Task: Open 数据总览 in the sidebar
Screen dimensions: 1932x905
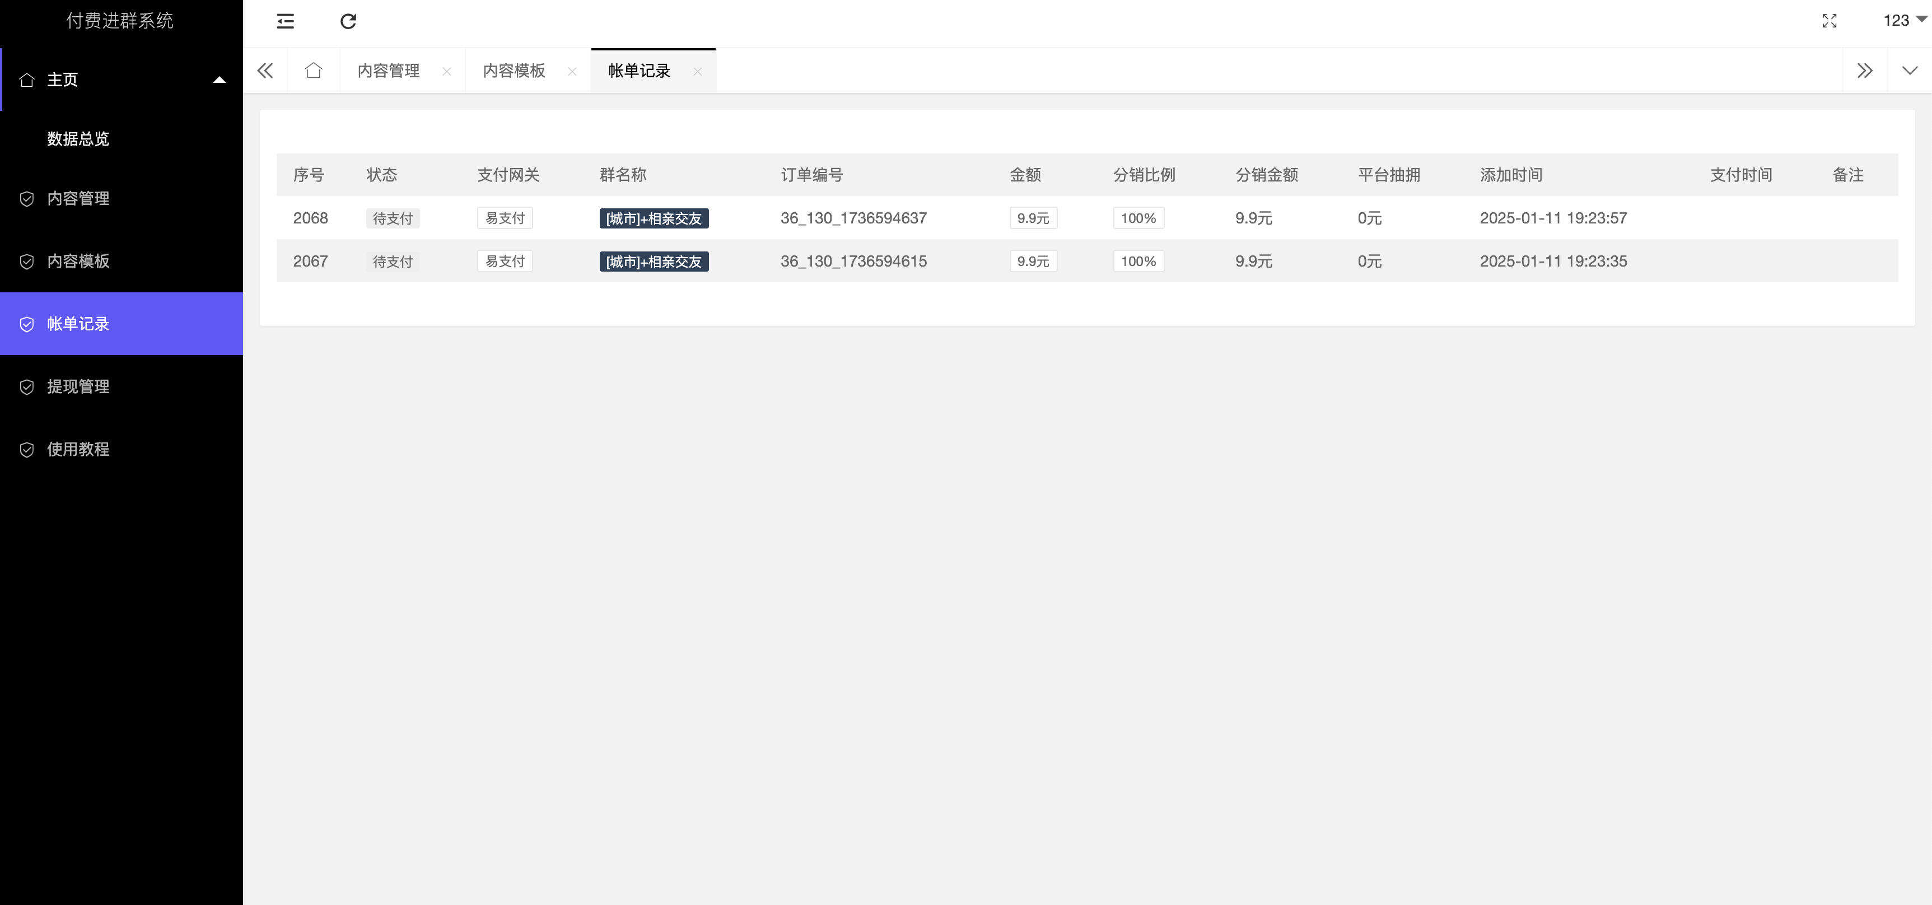Action: [78, 139]
